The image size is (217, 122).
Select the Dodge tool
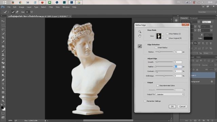pyautogui.click(x=3, y=75)
